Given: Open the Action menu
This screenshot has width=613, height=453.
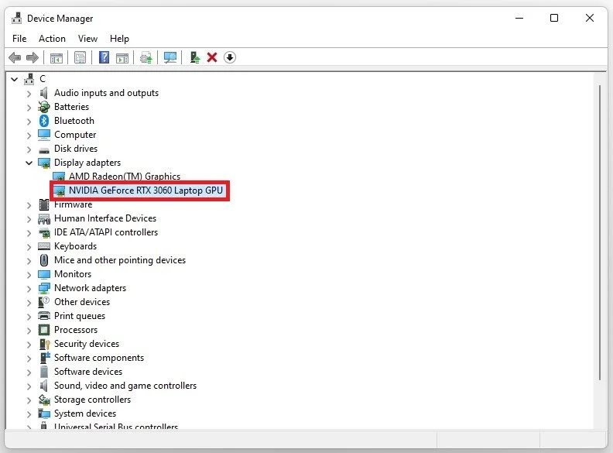Looking at the screenshot, I should click(x=52, y=39).
